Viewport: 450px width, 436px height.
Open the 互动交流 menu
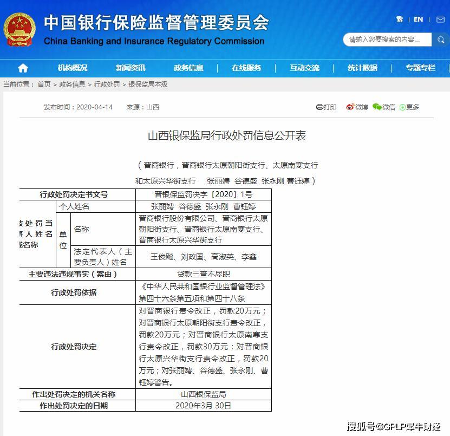pos(304,68)
